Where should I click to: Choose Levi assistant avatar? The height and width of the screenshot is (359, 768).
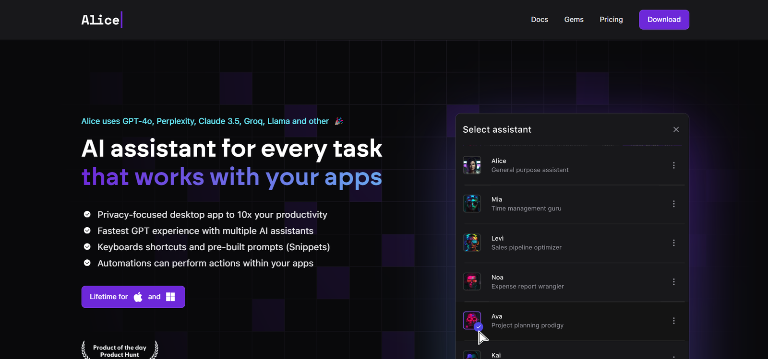pyautogui.click(x=472, y=243)
